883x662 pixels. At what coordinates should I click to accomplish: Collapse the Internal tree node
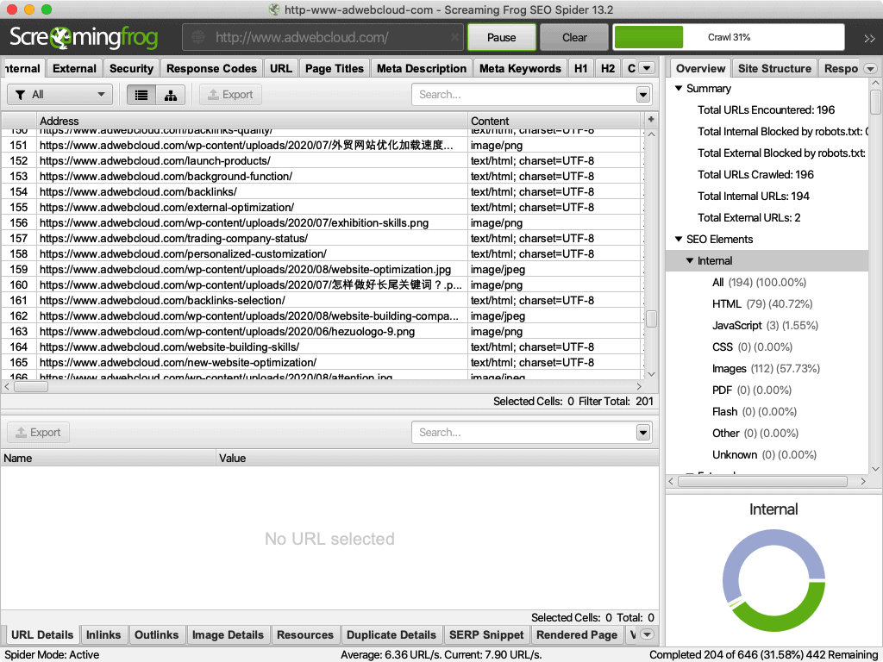click(690, 260)
